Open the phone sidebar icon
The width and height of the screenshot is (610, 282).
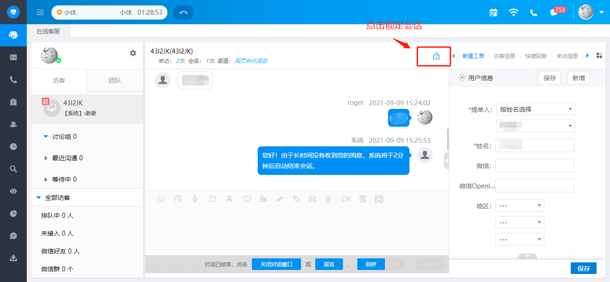click(x=13, y=79)
